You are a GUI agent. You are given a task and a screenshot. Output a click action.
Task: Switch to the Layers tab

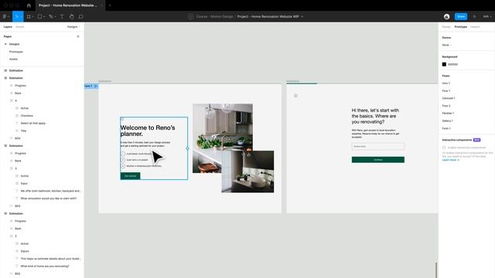[x=8, y=27]
